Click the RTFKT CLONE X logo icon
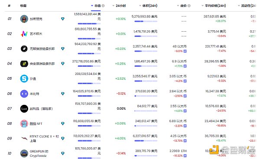Viewport: 260px width, 159px height. click(24, 138)
